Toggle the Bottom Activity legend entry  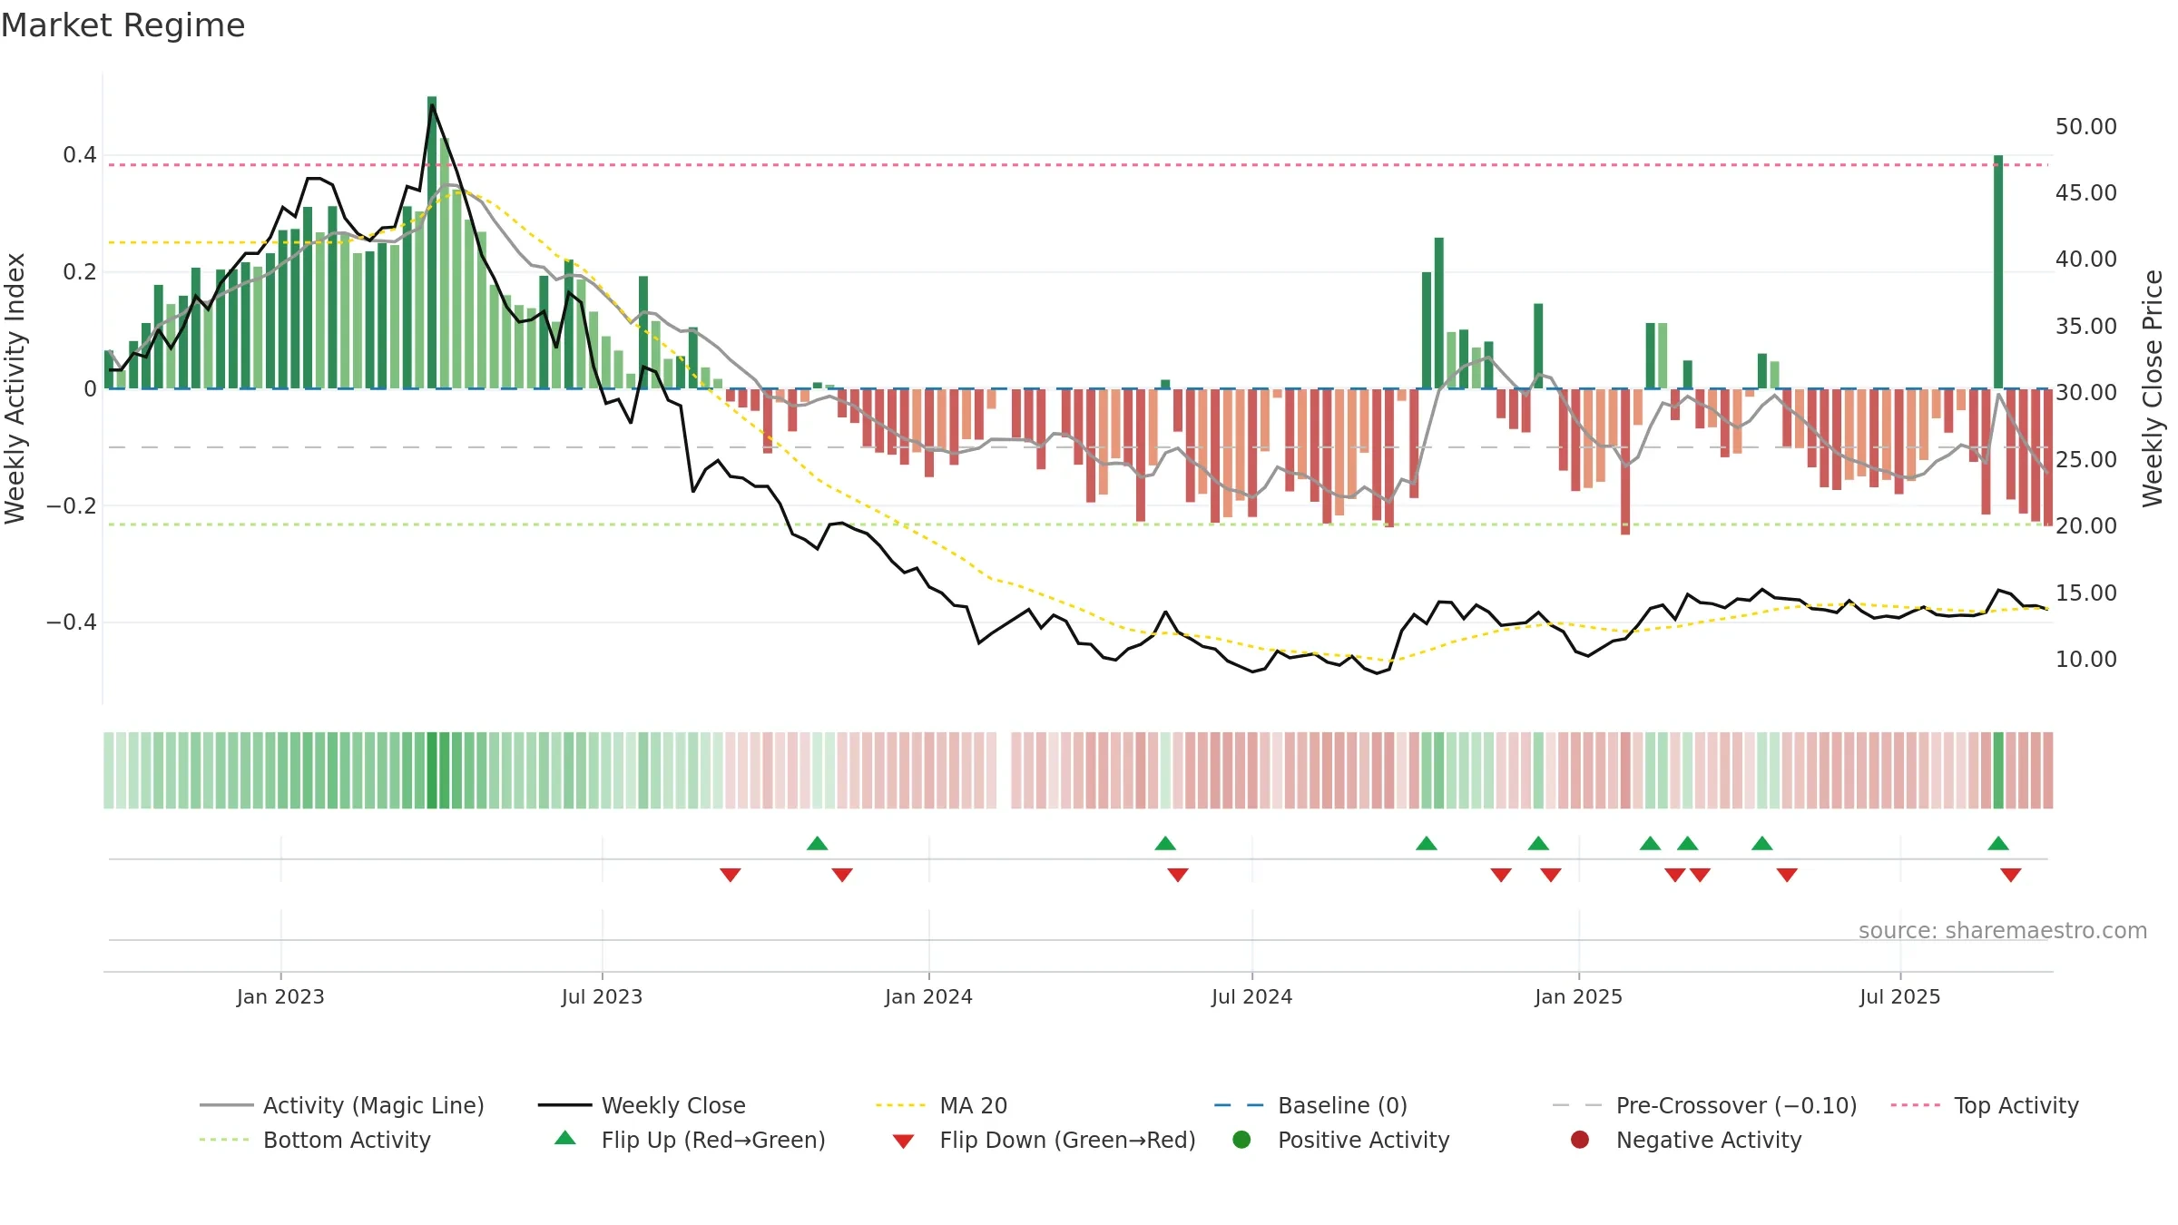click(315, 1140)
